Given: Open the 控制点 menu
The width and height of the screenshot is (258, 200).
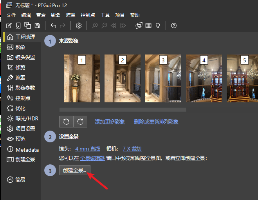Looking at the screenshot, I should (88, 15).
